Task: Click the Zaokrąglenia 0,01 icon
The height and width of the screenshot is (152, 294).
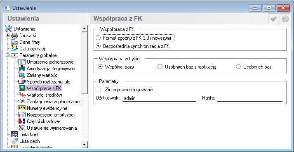Action: click(x=22, y=102)
